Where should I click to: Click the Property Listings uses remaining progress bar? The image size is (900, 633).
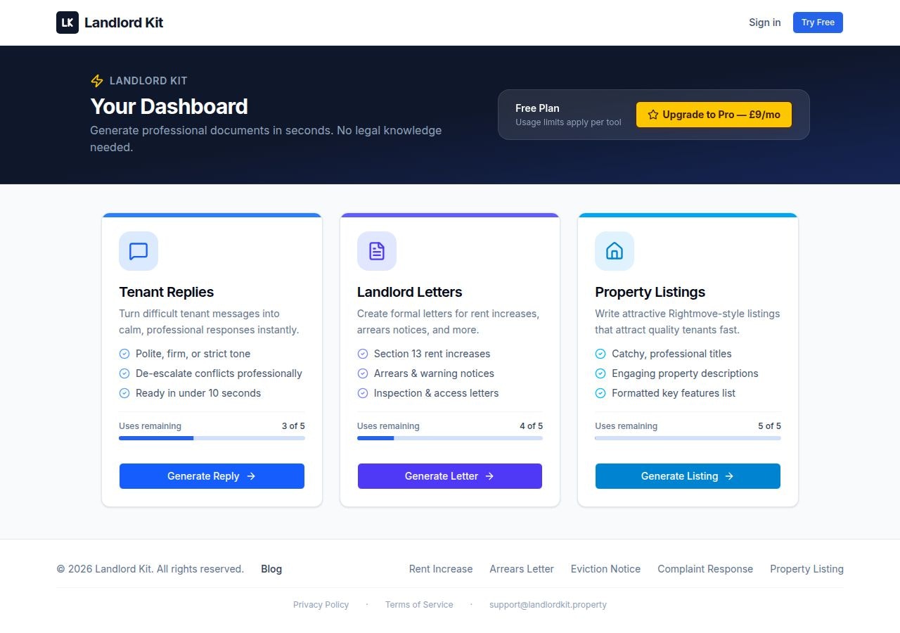coord(688,438)
